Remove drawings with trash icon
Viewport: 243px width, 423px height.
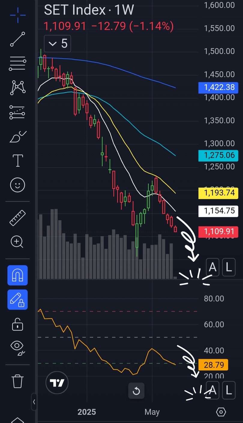17,381
